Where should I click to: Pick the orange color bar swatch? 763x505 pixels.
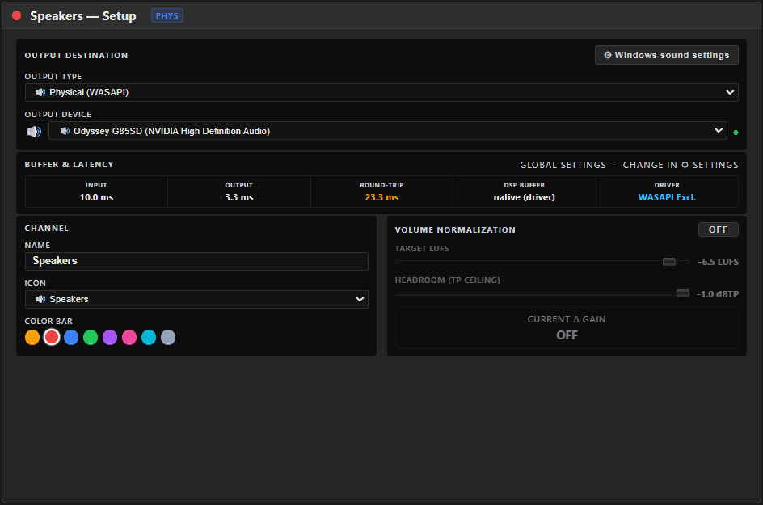[x=32, y=337]
